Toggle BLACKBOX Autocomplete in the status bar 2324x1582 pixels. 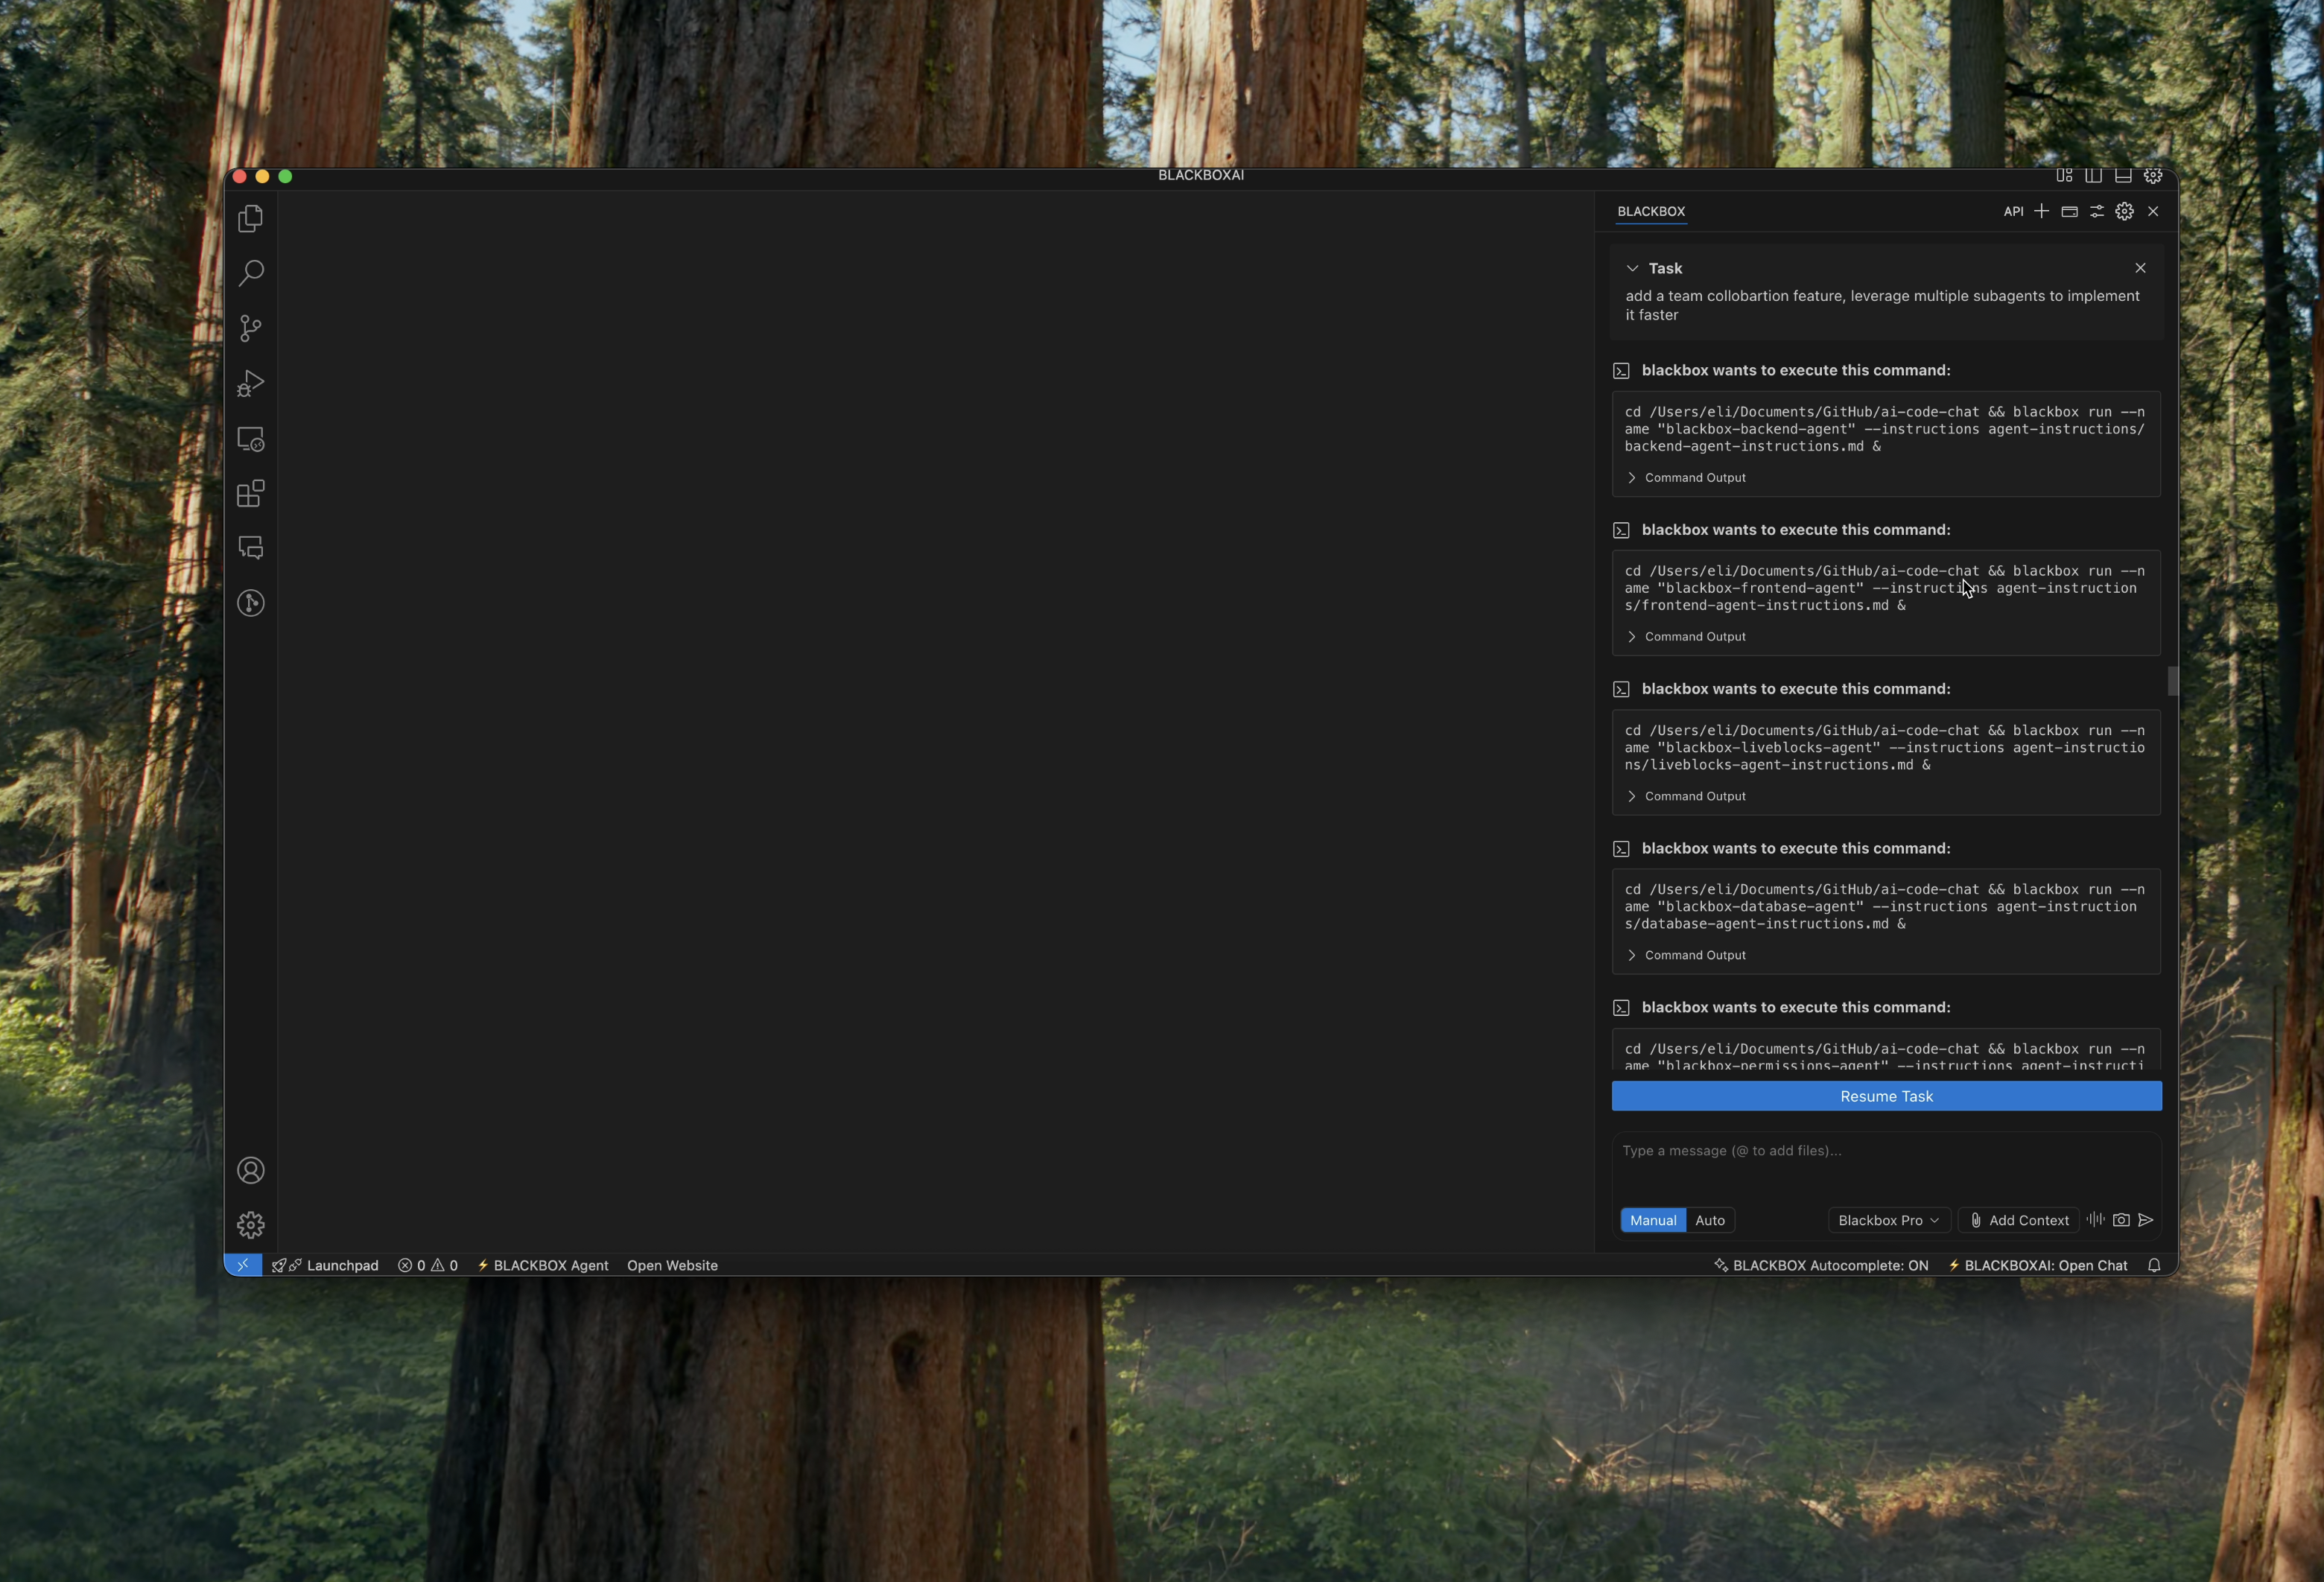coord(1821,1265)
